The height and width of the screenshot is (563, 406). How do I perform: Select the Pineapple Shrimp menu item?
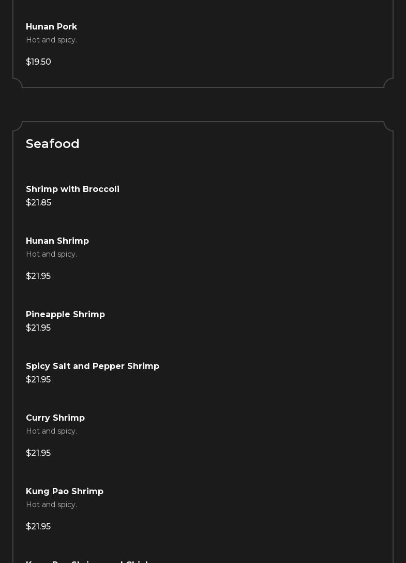click(x=65, y=314)
